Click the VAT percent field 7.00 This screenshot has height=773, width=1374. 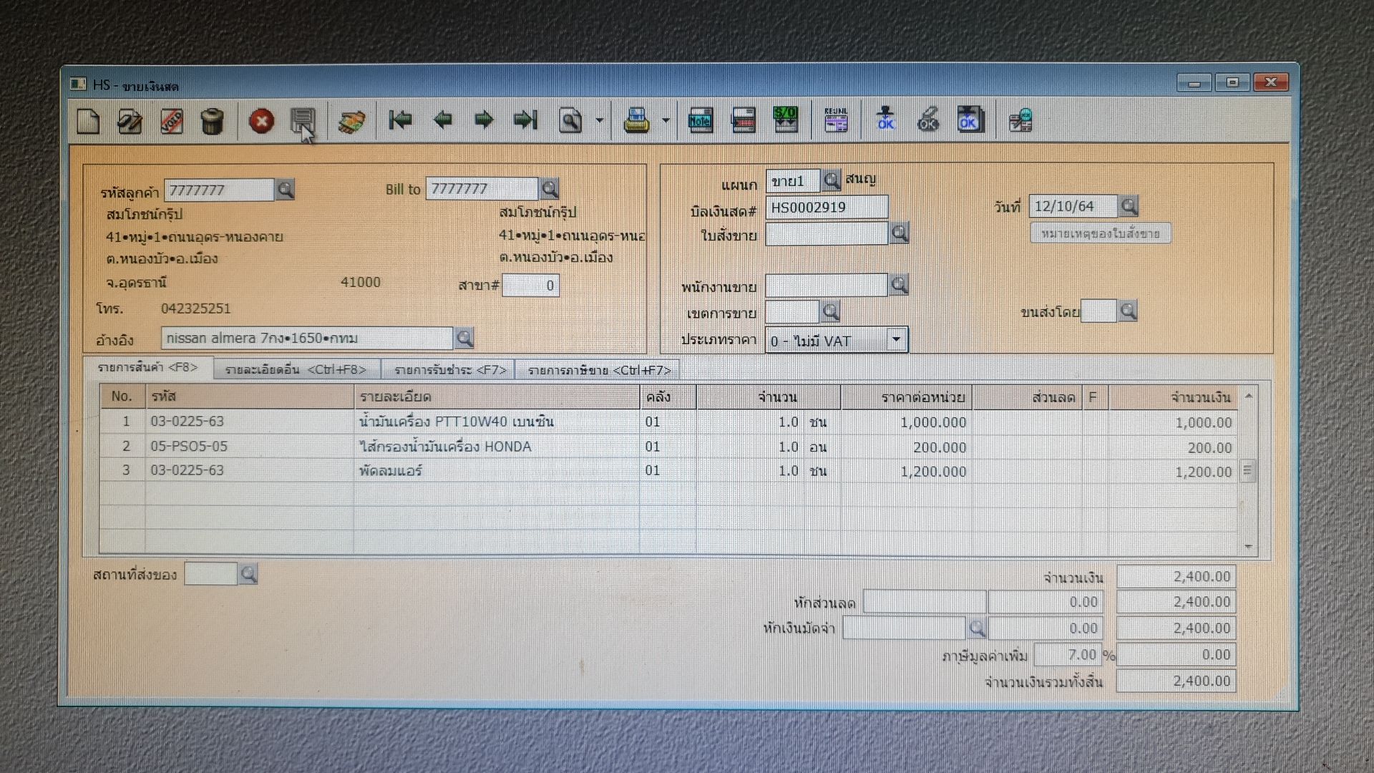[1067, 654]
